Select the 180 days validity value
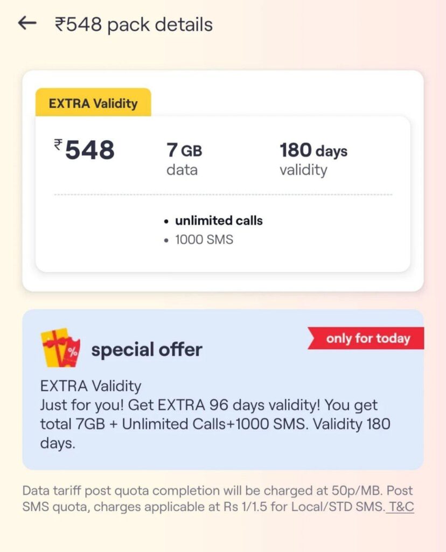This screenshot has height=552, width=446. click(313, 150)
